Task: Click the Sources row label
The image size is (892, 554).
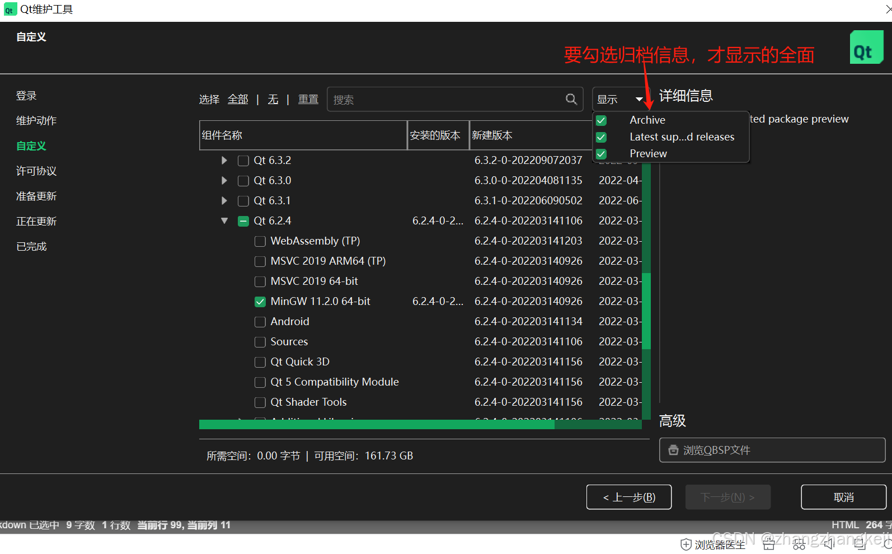Action: [289, 342]
